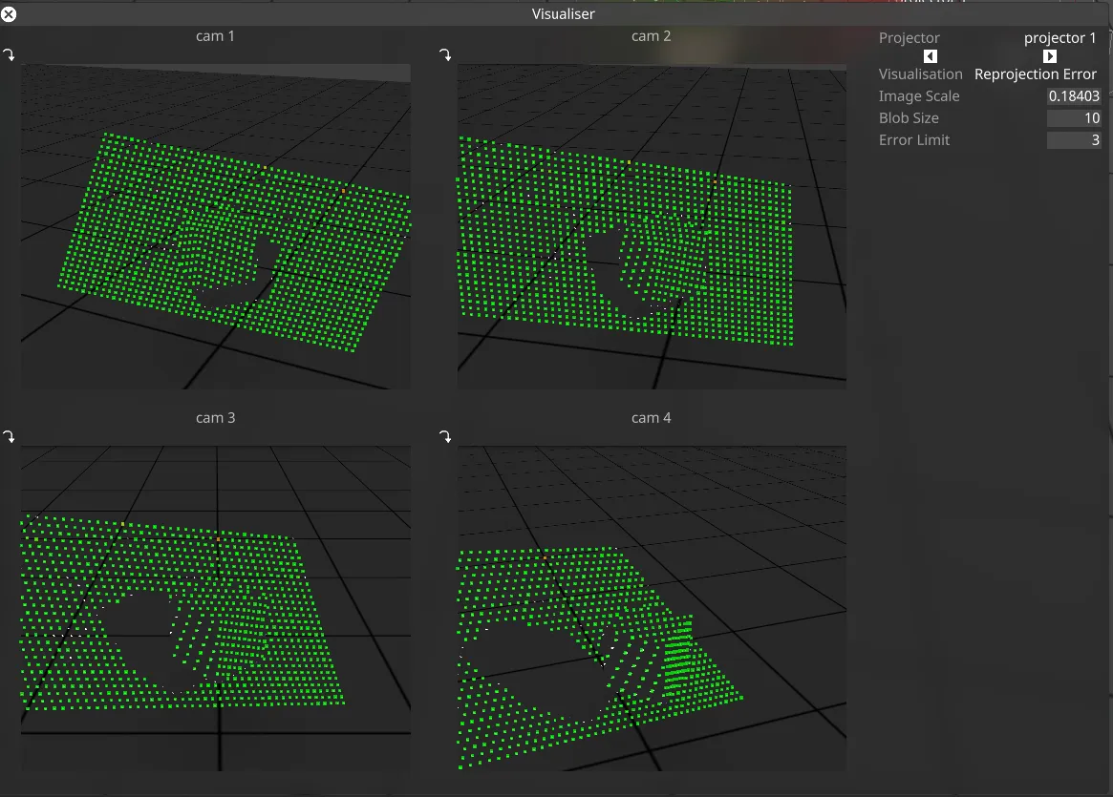
Task: Open the projector 1 selector
Action: click(1060, 37)
